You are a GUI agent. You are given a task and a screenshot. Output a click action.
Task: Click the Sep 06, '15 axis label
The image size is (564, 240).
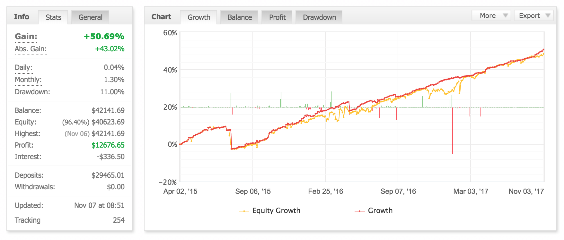(x=253, y=192)
